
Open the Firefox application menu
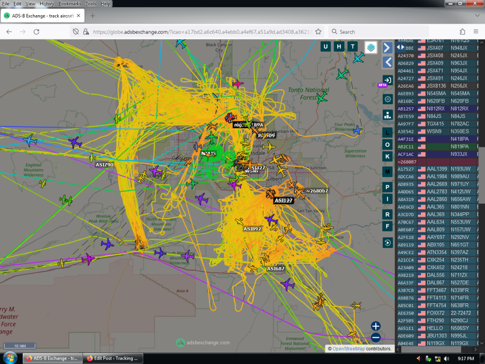coord(476,32)
